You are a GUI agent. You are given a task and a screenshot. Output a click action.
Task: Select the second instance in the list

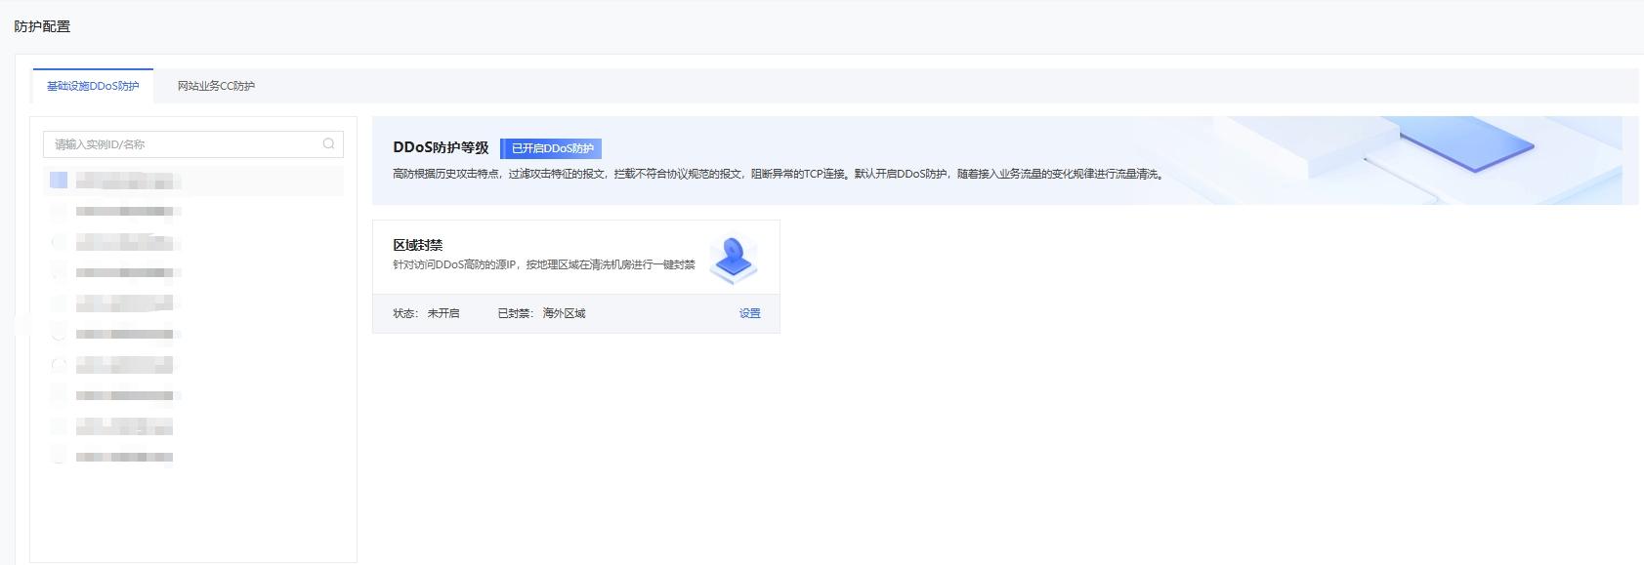point(127,211)
